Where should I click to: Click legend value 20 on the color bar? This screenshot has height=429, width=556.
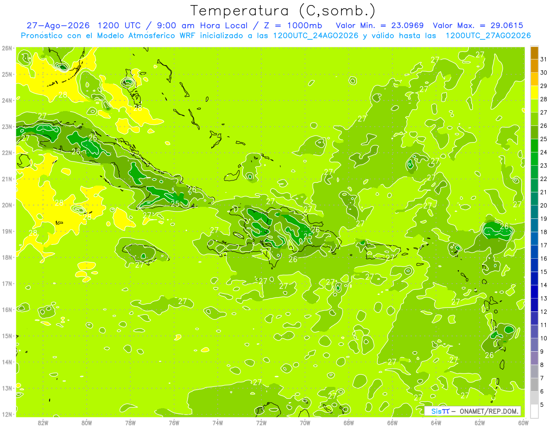[x=544, y=205]
